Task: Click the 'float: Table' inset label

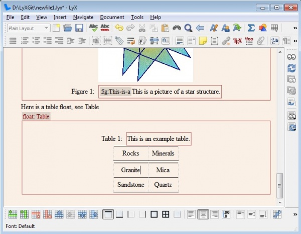Action: pos(36,116)
